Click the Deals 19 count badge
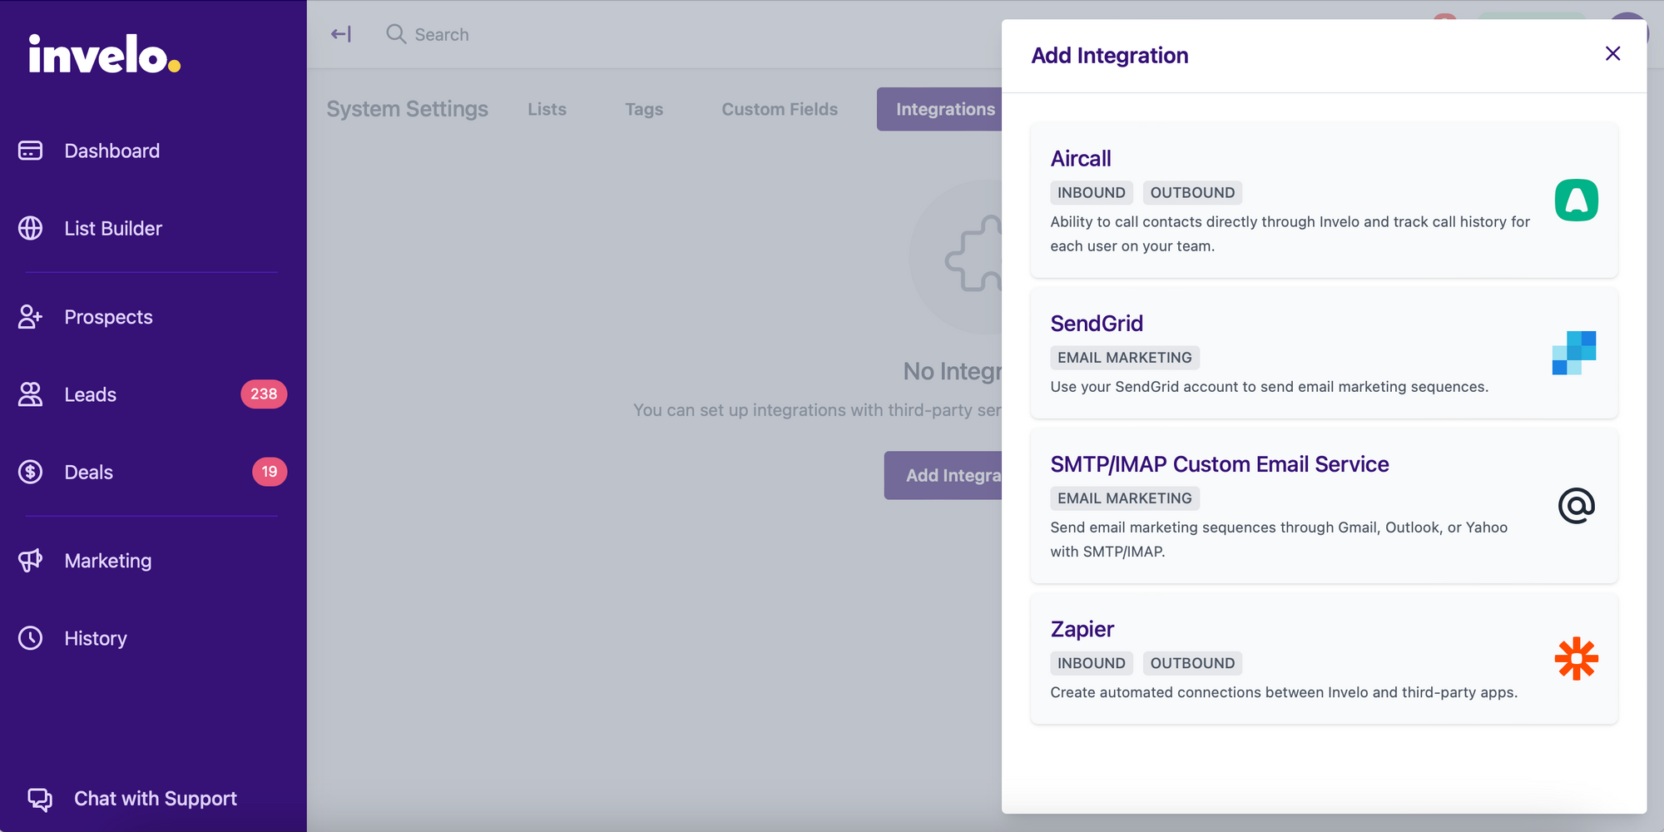Image resolution: width=1664 pixels, height=832 pixels. (x=270, y=472)
